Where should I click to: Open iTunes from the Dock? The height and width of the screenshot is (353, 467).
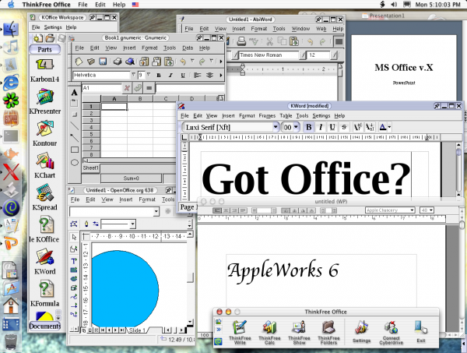[x=11, y=47]
